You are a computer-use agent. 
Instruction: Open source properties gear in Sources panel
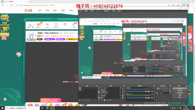(x=105, y=100)
